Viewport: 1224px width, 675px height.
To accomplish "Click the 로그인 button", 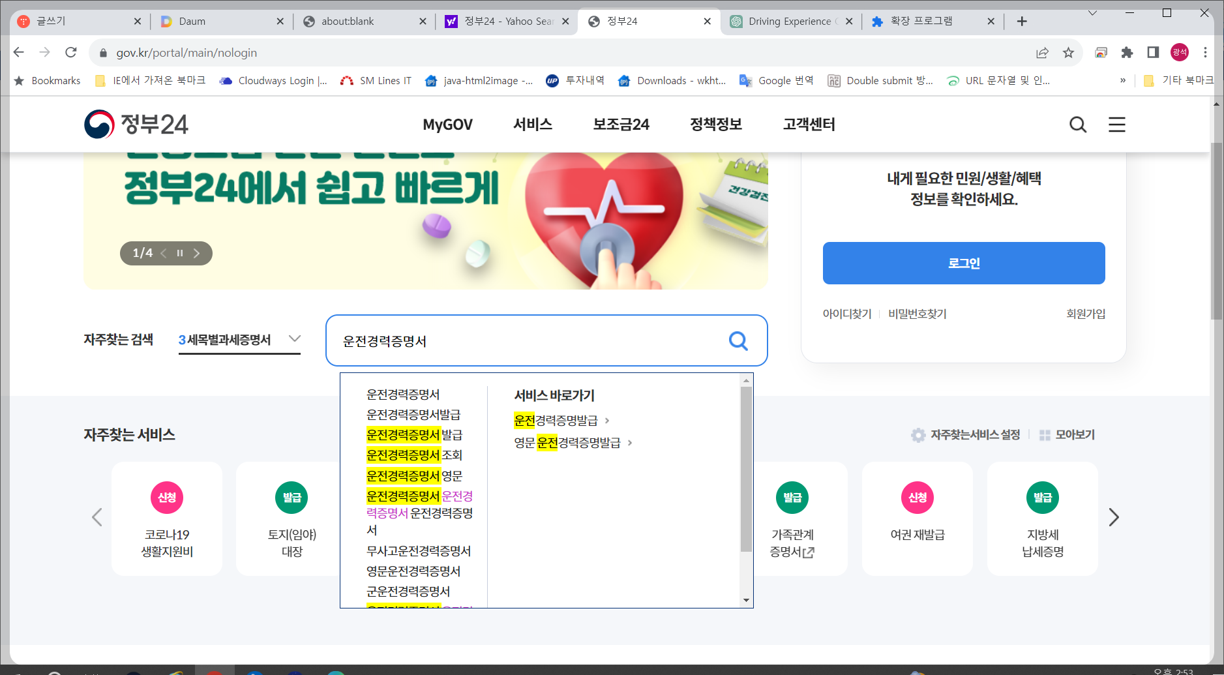I will click(963, 263).
